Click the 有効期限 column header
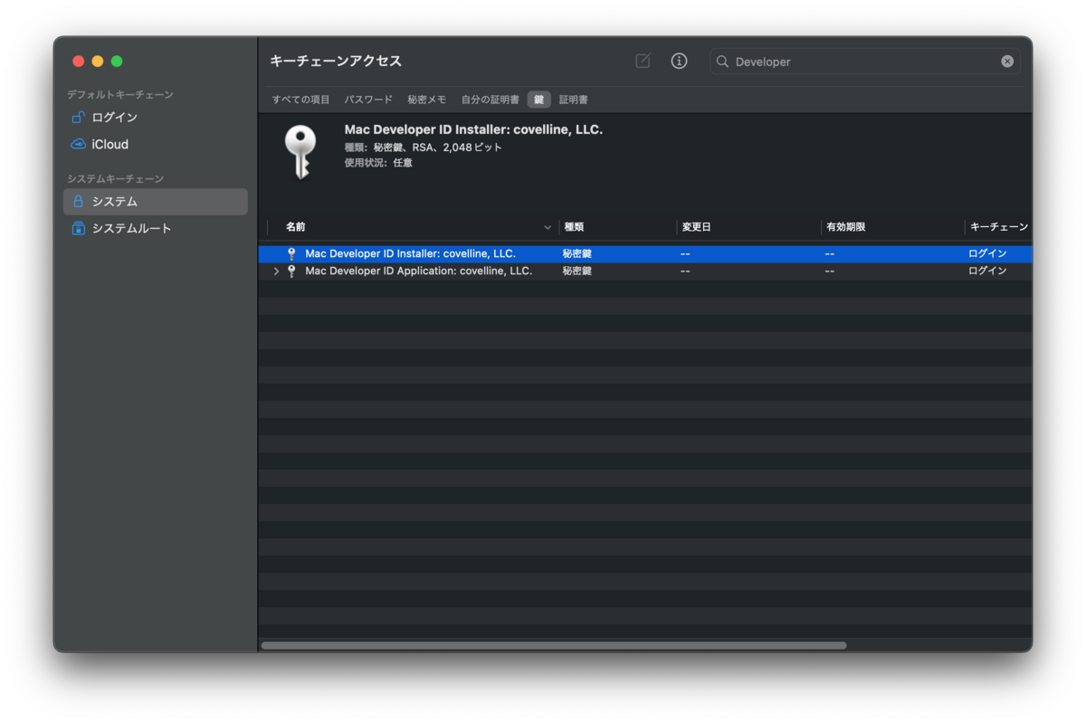Image resolution: width=1086 pixels, height=723 pixels. click(892, 227)
